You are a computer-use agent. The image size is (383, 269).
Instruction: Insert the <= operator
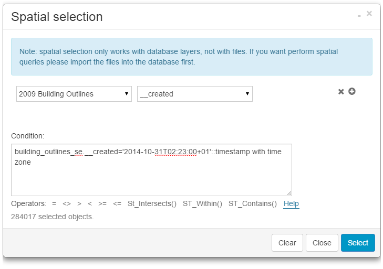coord(117,204)
